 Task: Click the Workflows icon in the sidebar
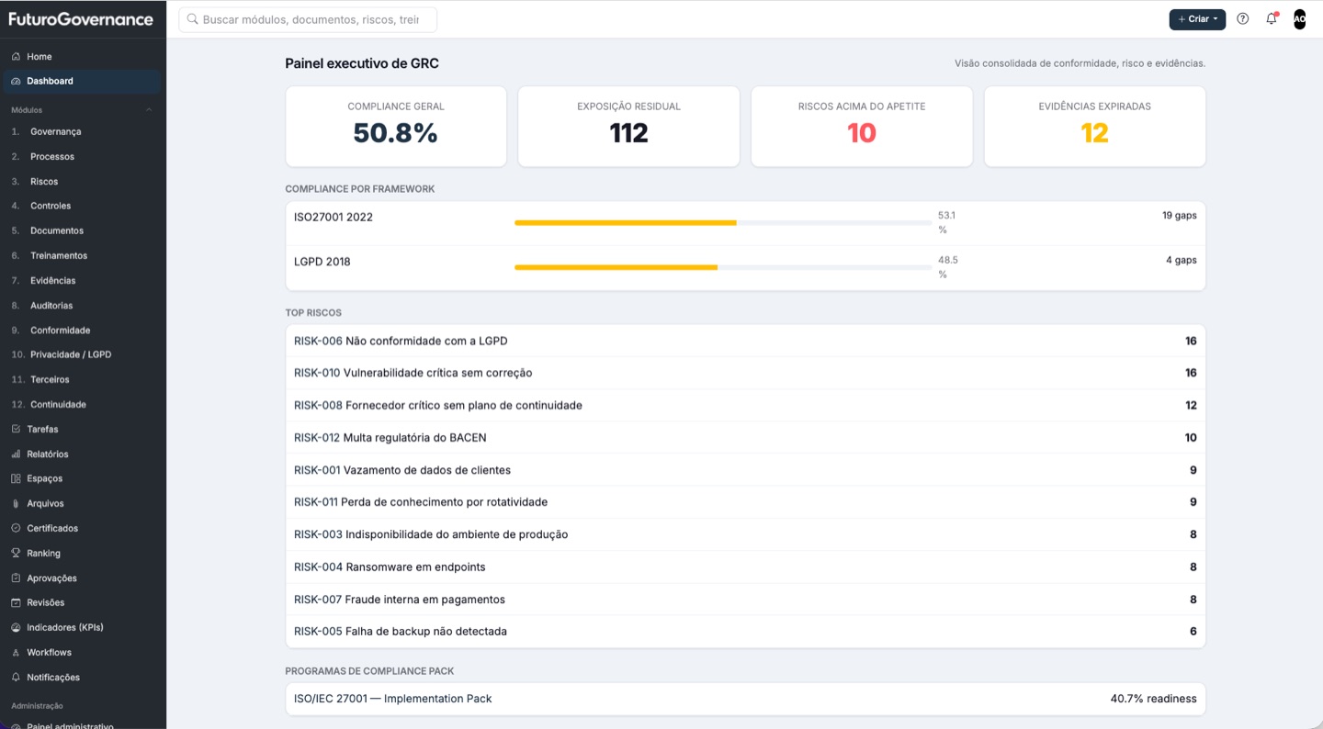[x=16, y=653]
